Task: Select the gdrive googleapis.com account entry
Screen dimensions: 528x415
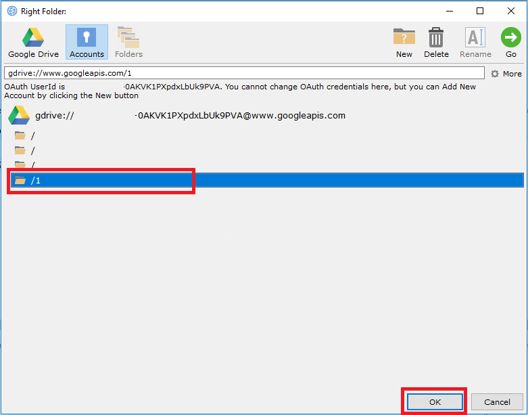Action: tap(189, 116)
